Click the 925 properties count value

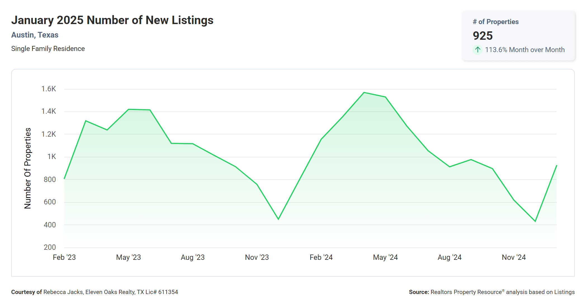[483, 36]
